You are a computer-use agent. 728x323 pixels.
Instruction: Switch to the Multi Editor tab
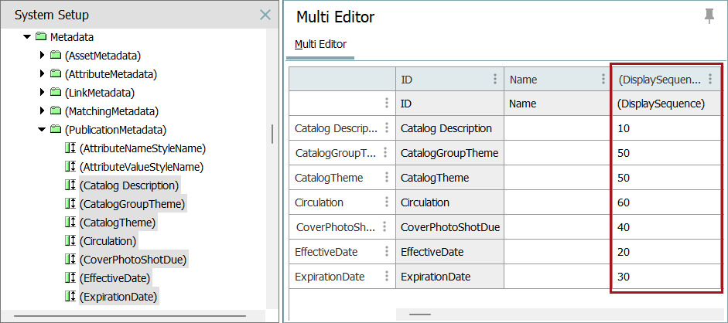tap(320, 44)
